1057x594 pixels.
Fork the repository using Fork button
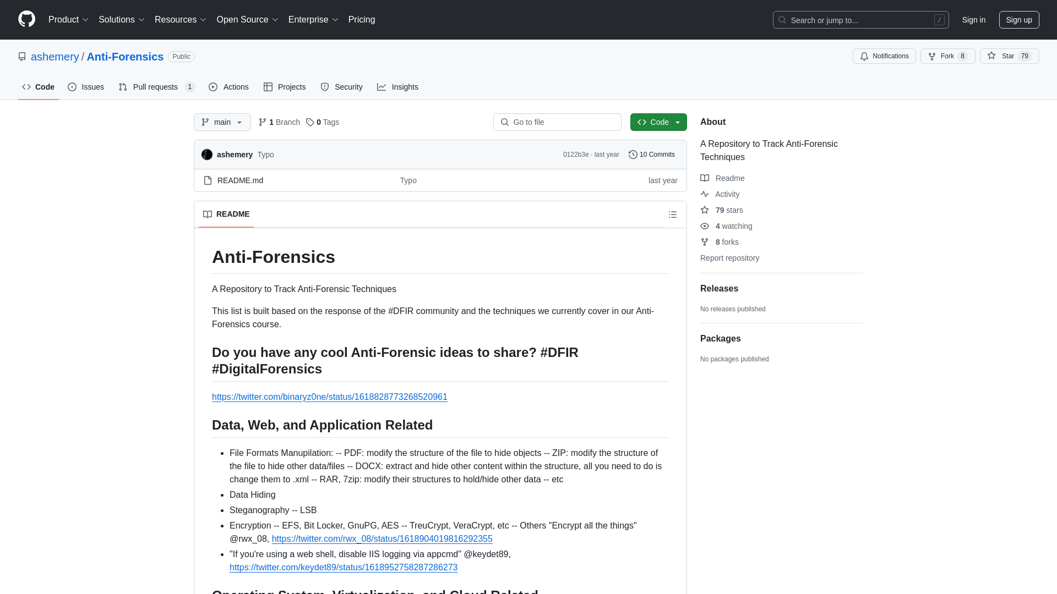947,56
